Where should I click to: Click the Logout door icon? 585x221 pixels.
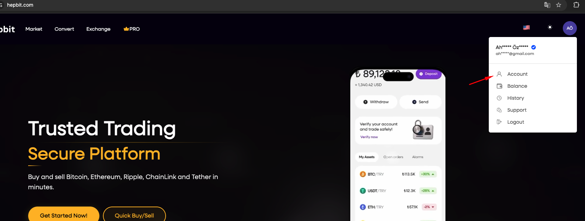coord(499,122)
